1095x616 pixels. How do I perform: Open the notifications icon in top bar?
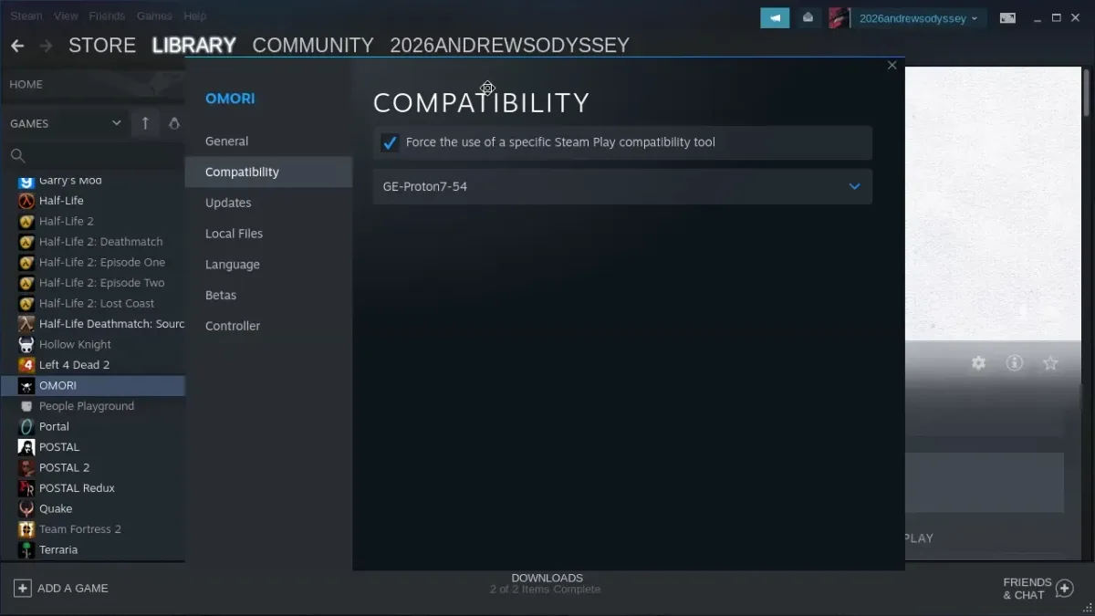(x=808, y=17)
